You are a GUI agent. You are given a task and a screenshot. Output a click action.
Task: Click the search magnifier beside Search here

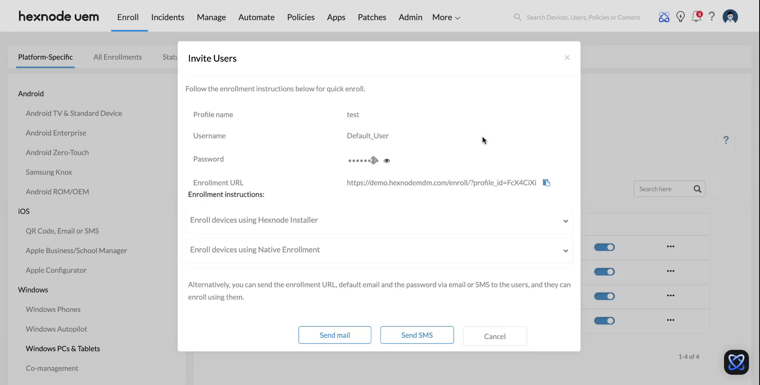pyautogui.click(x=697, y=189)
